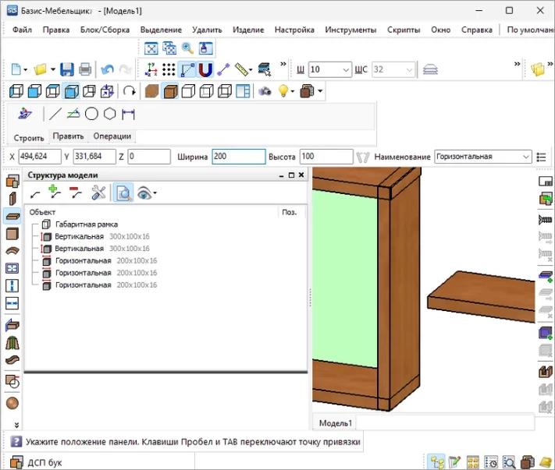Viewport: 555px width, 470px height.
Task: Click the magnifier zoom icon in top toolbar
Action: tap(187, 48)
